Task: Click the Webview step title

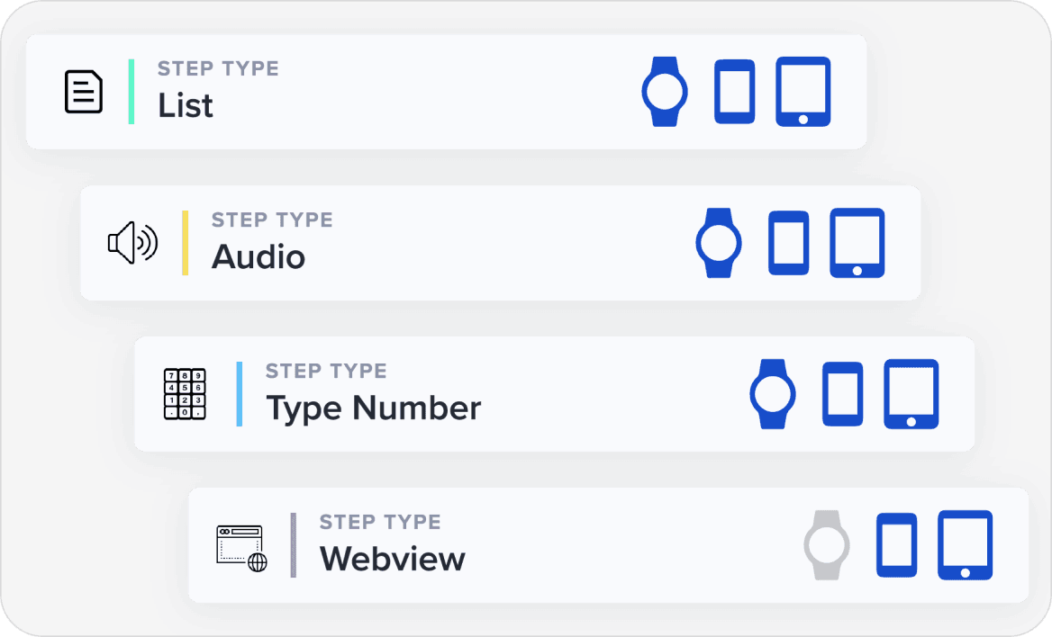Action: tap(392, 560)
